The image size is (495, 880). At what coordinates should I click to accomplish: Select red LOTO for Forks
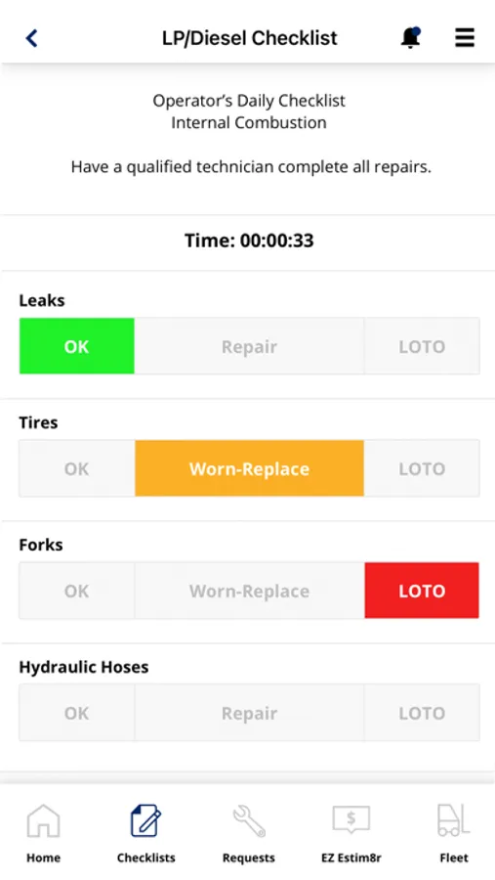pos(422,591)
